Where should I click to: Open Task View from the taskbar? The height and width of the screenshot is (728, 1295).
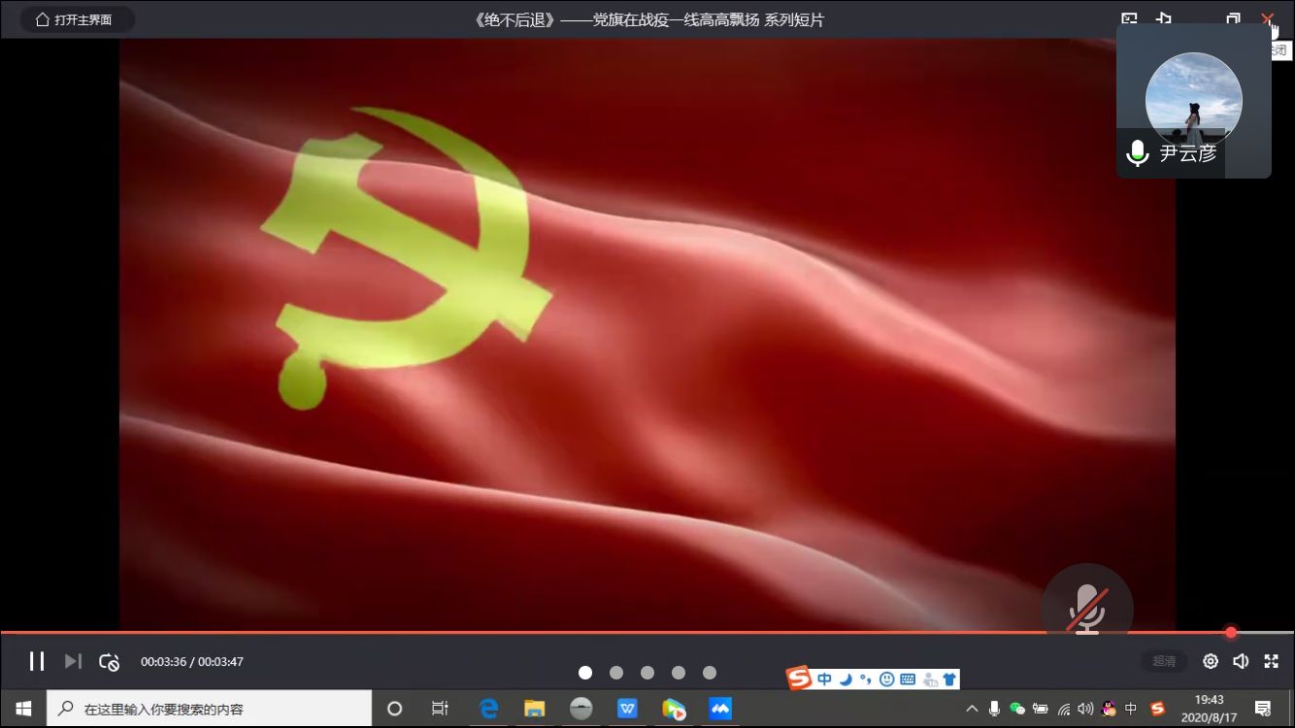point(440,710)
